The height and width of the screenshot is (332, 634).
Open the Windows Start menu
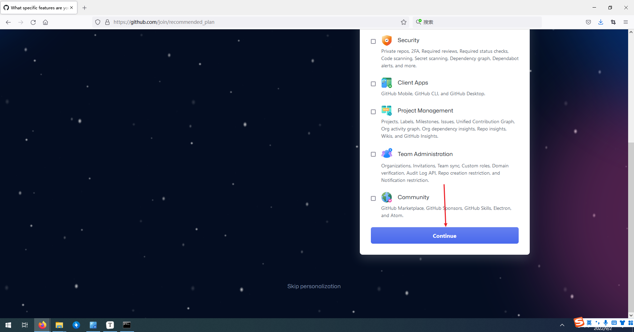[8, 325]
